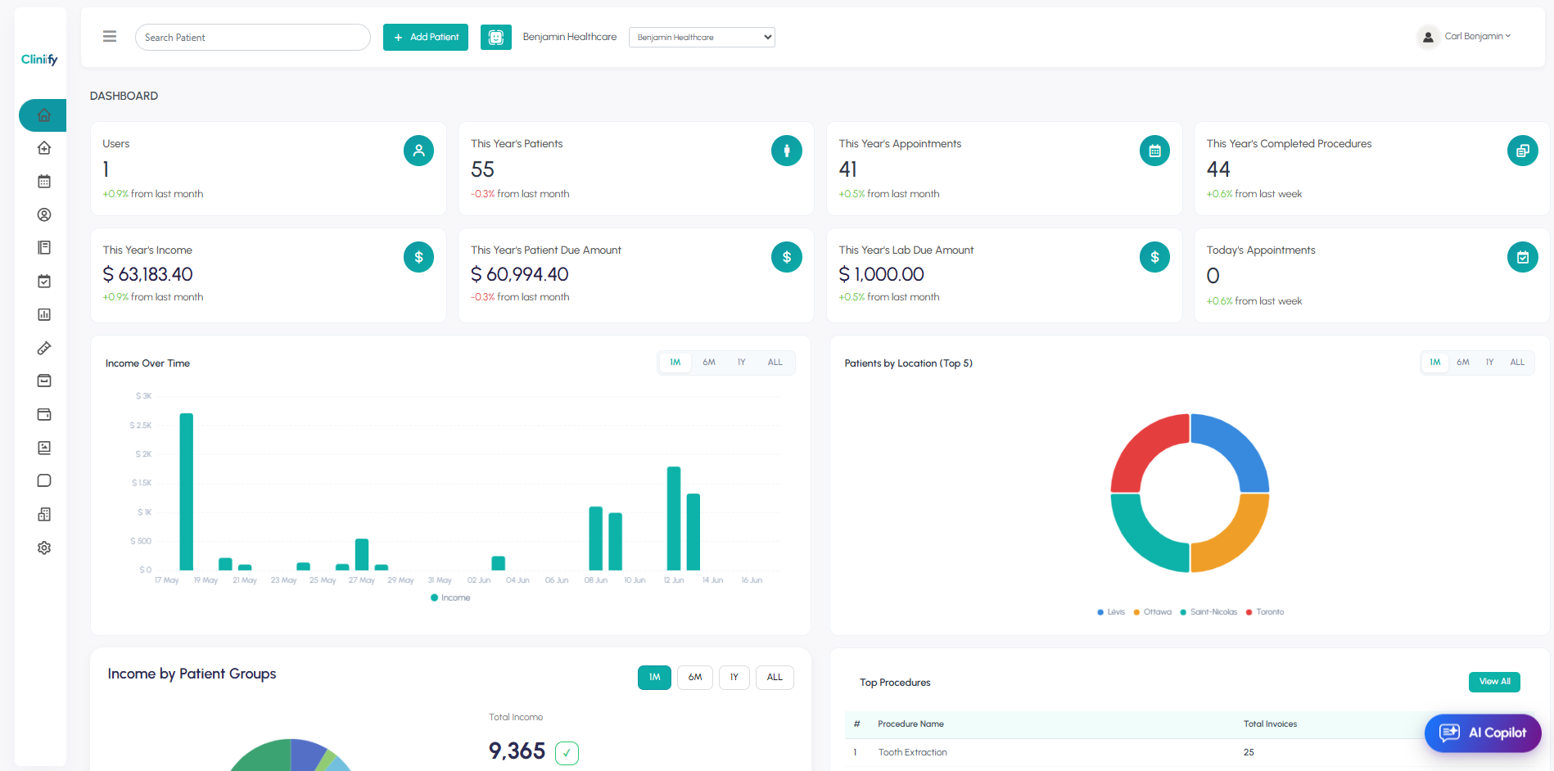Choose 6M in Income by Patient Groups

[695, 678]
